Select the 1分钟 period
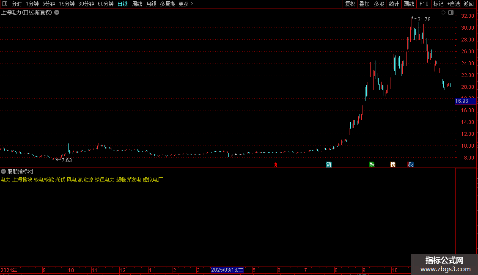Screen dimensions: 478x275 point(32,4)
